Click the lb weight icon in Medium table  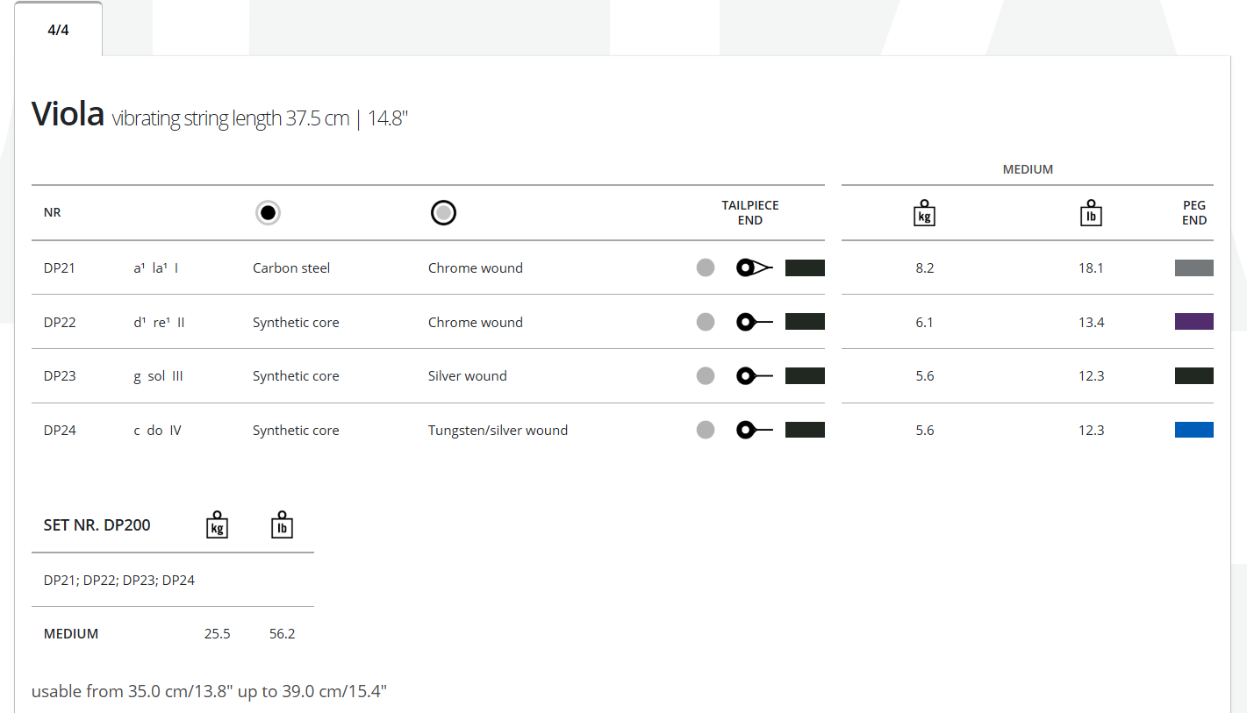(x=1091, y=213)
